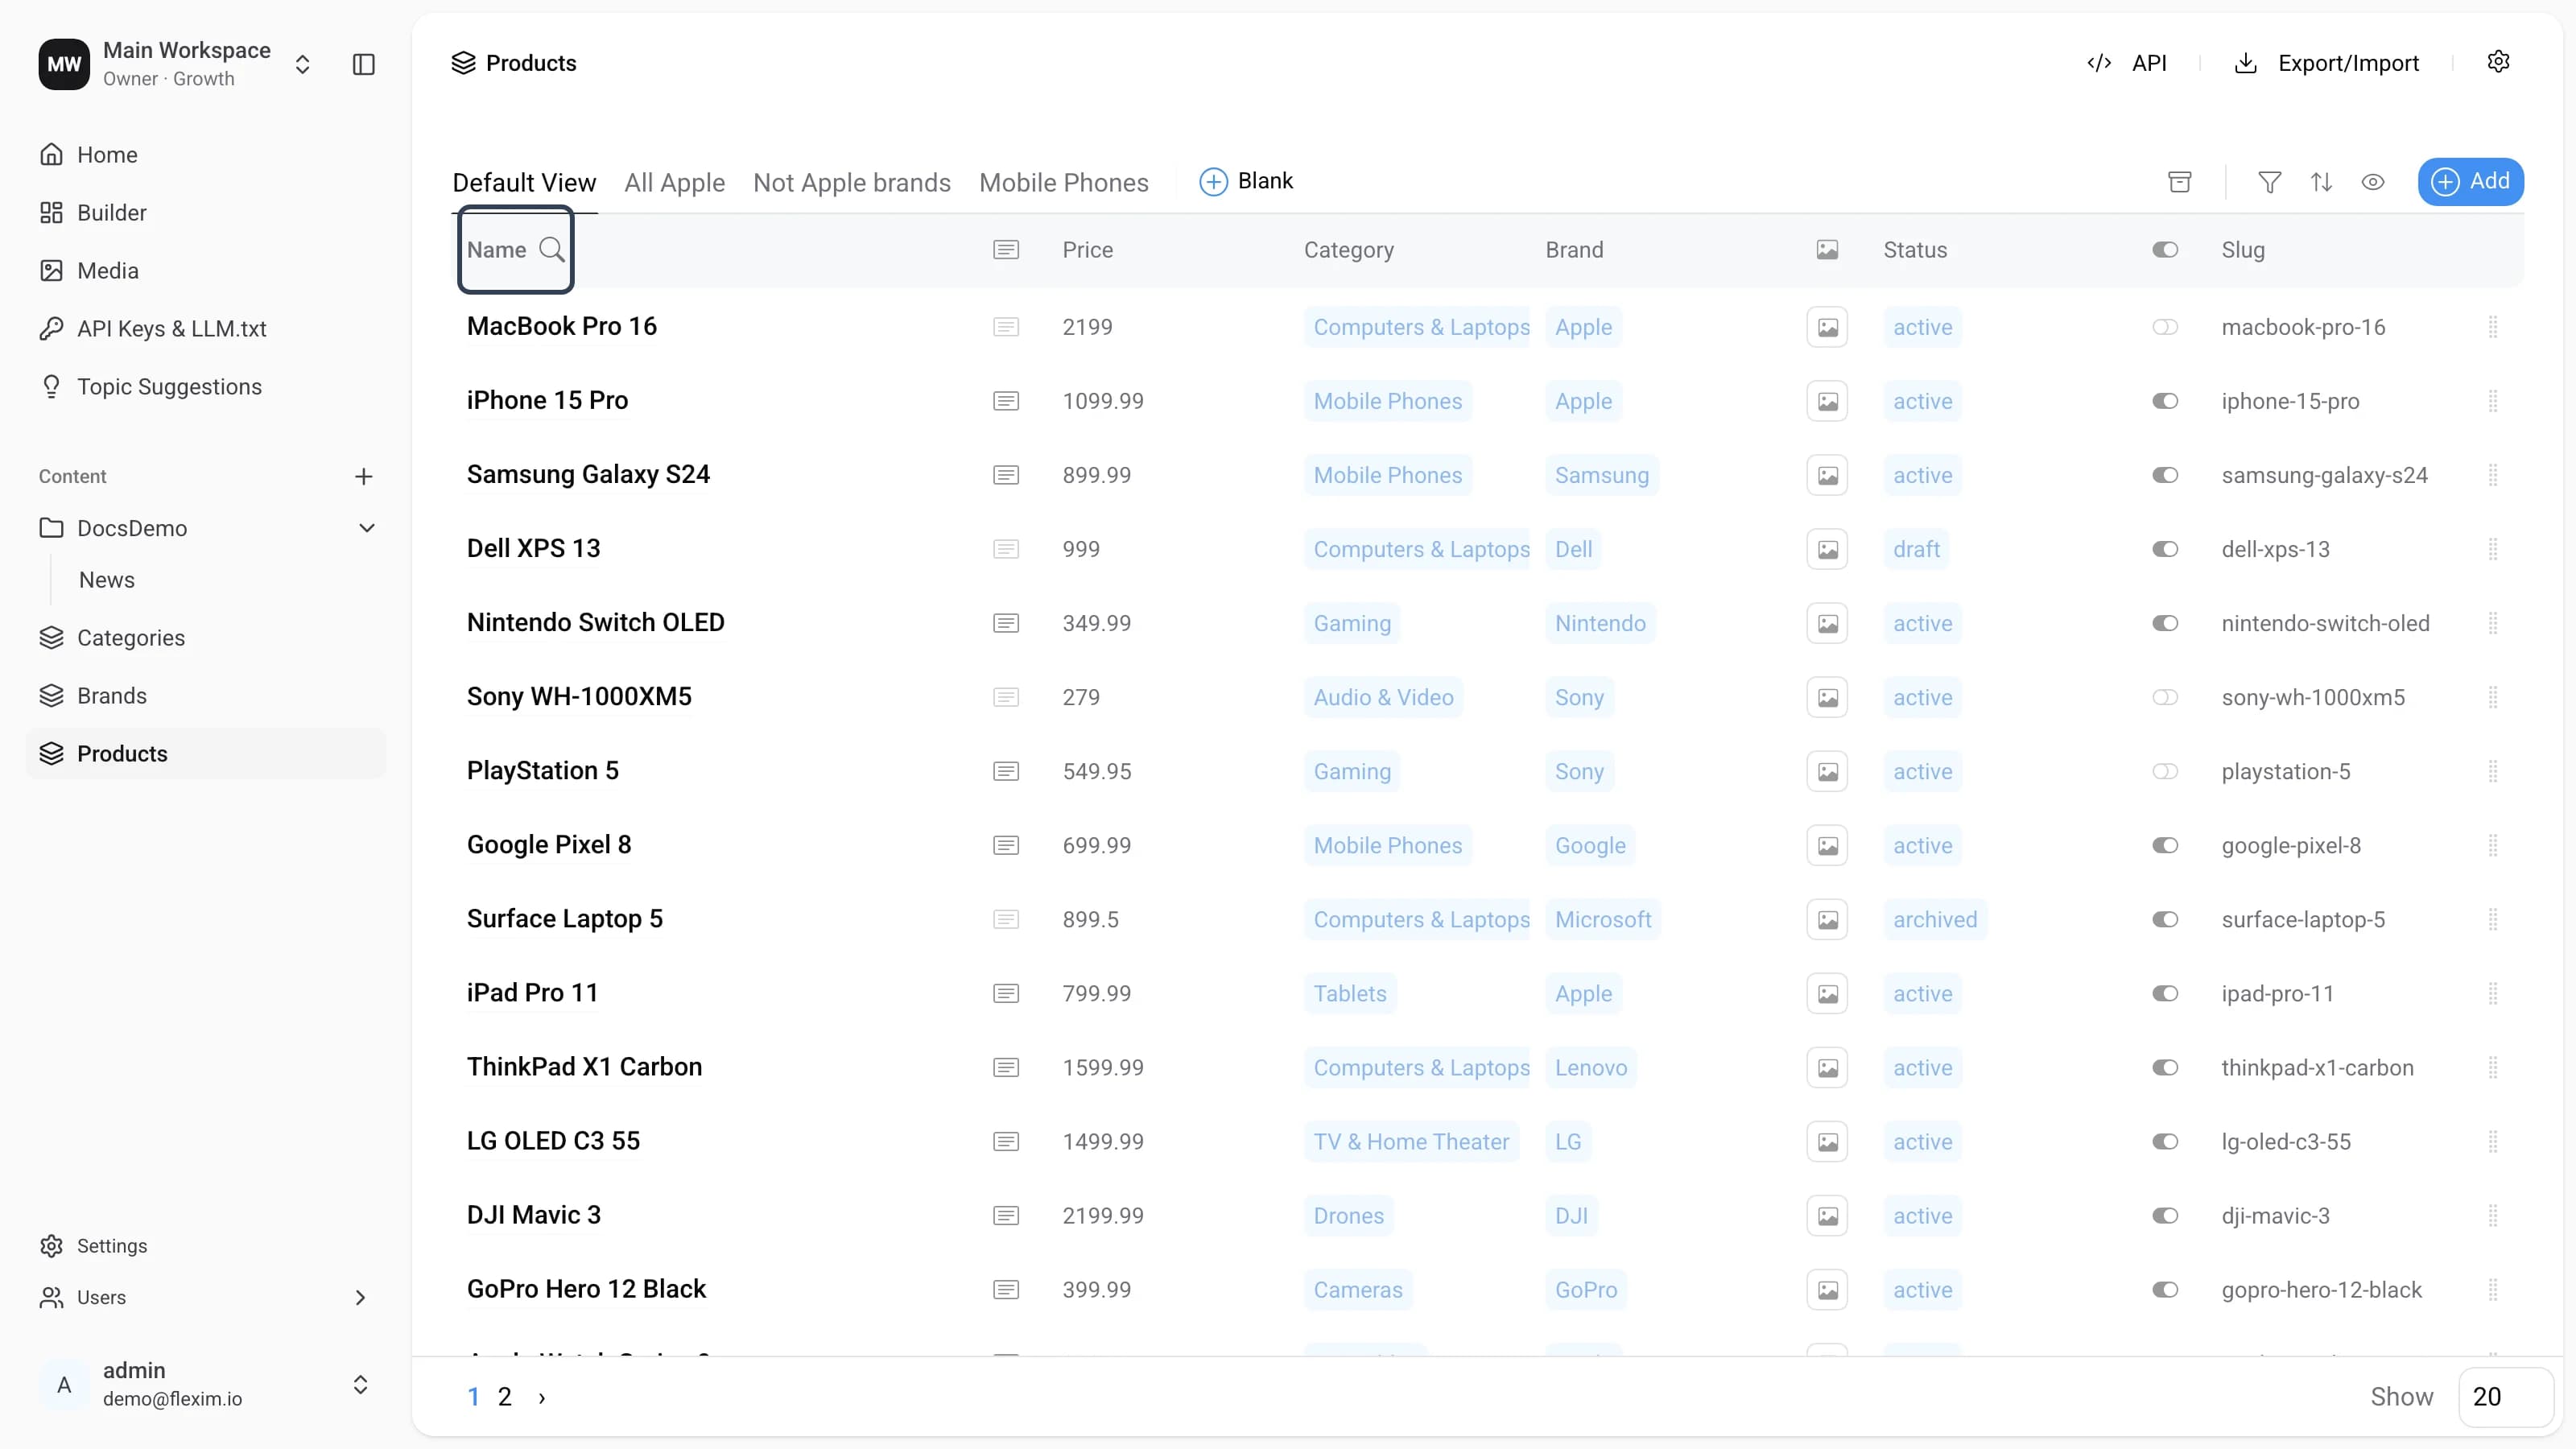Open image icon for LG OLED C3 55
Screen dimensions: 2576x1449
(1827, 1141)
